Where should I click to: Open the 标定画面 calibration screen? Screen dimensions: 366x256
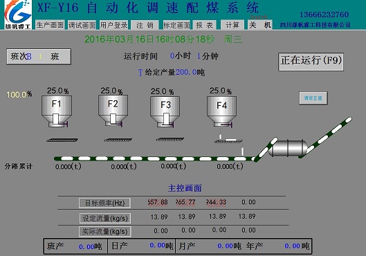pos(176,25)
